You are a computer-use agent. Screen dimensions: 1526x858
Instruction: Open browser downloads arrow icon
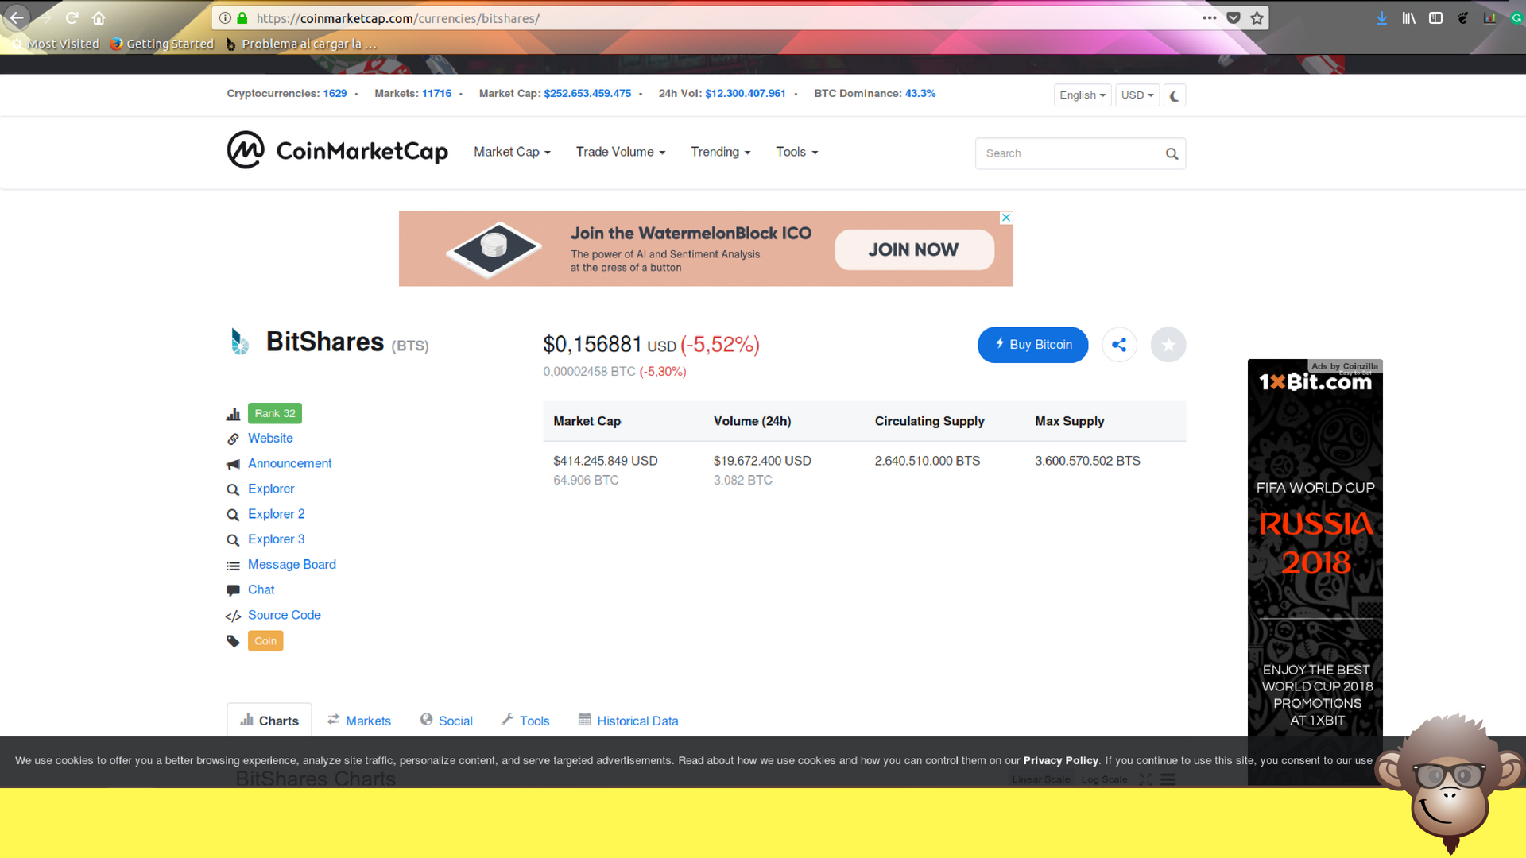(1381, 18)
